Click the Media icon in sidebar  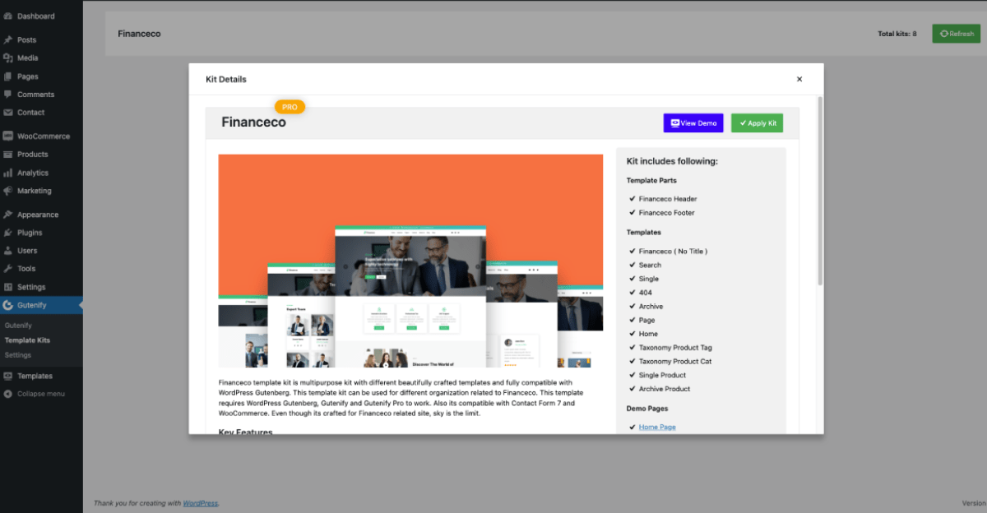click(7, 58)
